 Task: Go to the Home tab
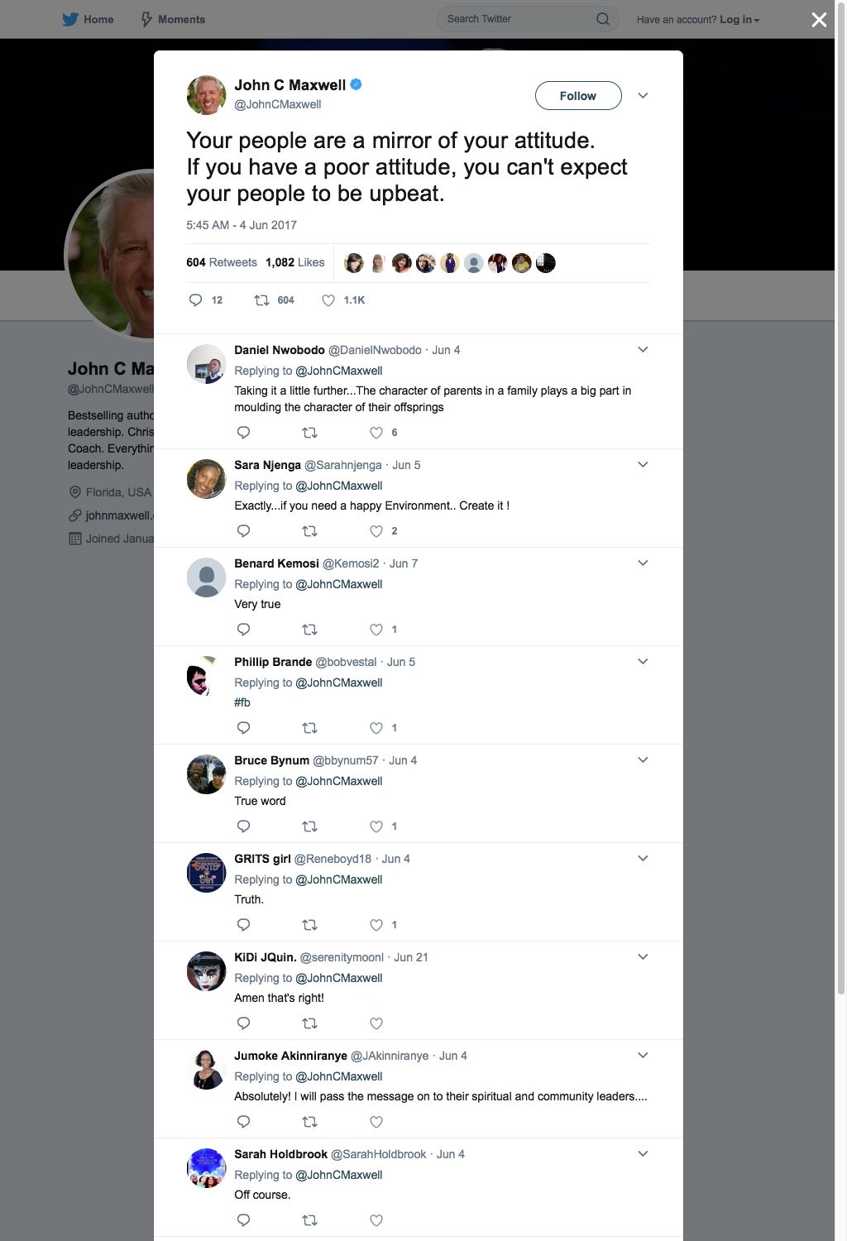click(x=88, y=19)
